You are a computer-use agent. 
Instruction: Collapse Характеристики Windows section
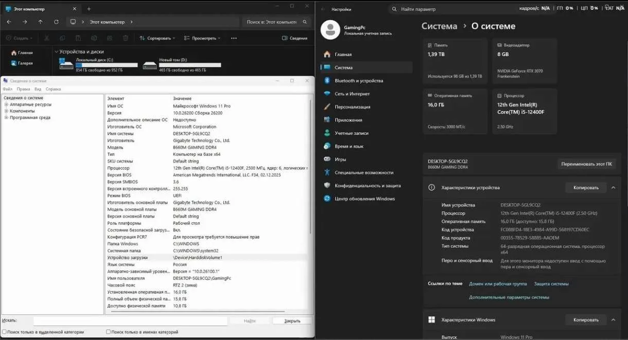(x=614, y=320)
